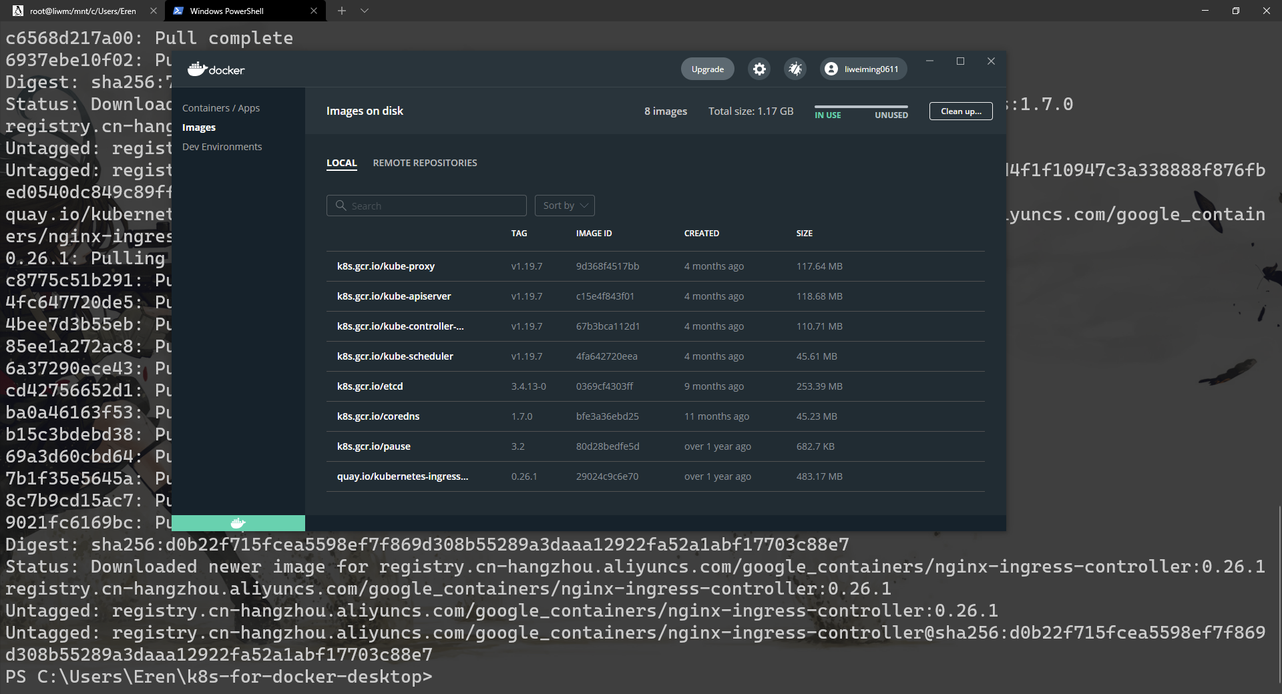Click the Clean up... button
Image resolution: width=1282 pixels, height=694 pixels.
coord(961,111)
